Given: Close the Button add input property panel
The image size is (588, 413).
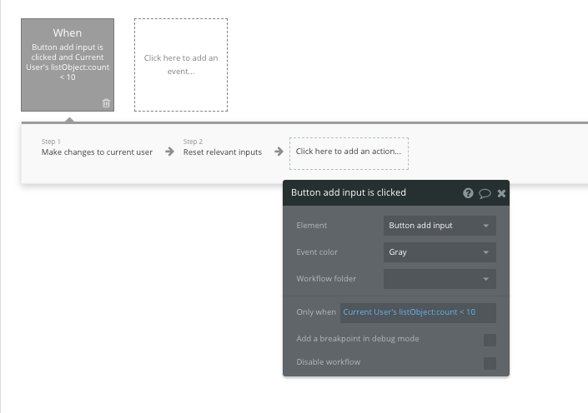Looking at the screenshot, I should (x=501, y=193).
